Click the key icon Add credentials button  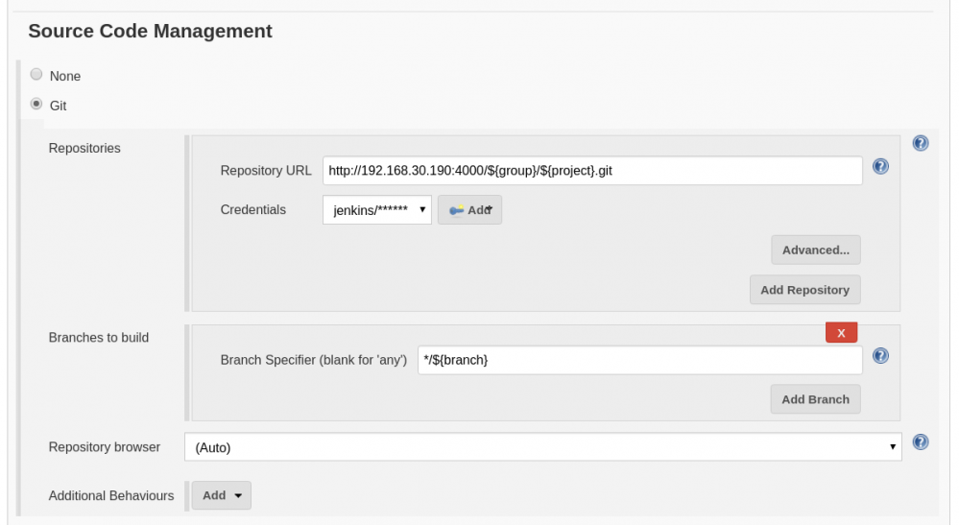(469, 210)
